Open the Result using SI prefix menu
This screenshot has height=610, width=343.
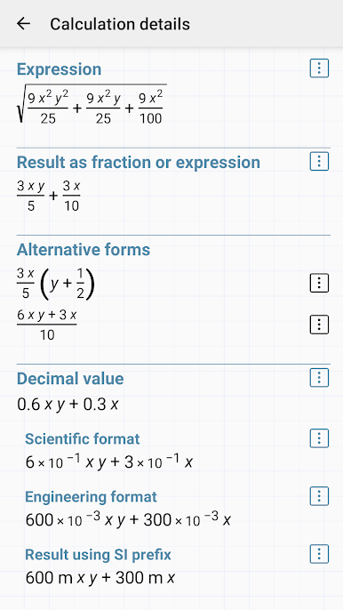coord(319,554)
